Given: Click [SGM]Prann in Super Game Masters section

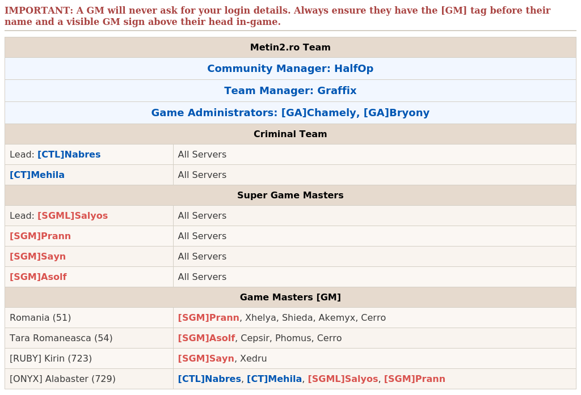Looking at the screenshot, I should pos(40,236).
